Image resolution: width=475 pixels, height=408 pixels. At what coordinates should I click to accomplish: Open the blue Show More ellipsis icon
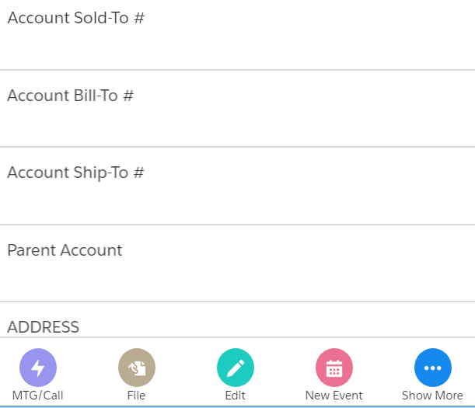pyautogui.click(x=433, y=368)
